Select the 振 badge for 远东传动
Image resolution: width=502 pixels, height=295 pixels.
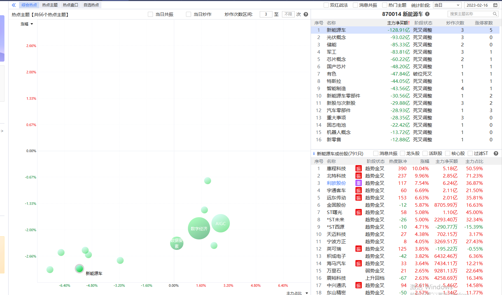tap(359, 198)
